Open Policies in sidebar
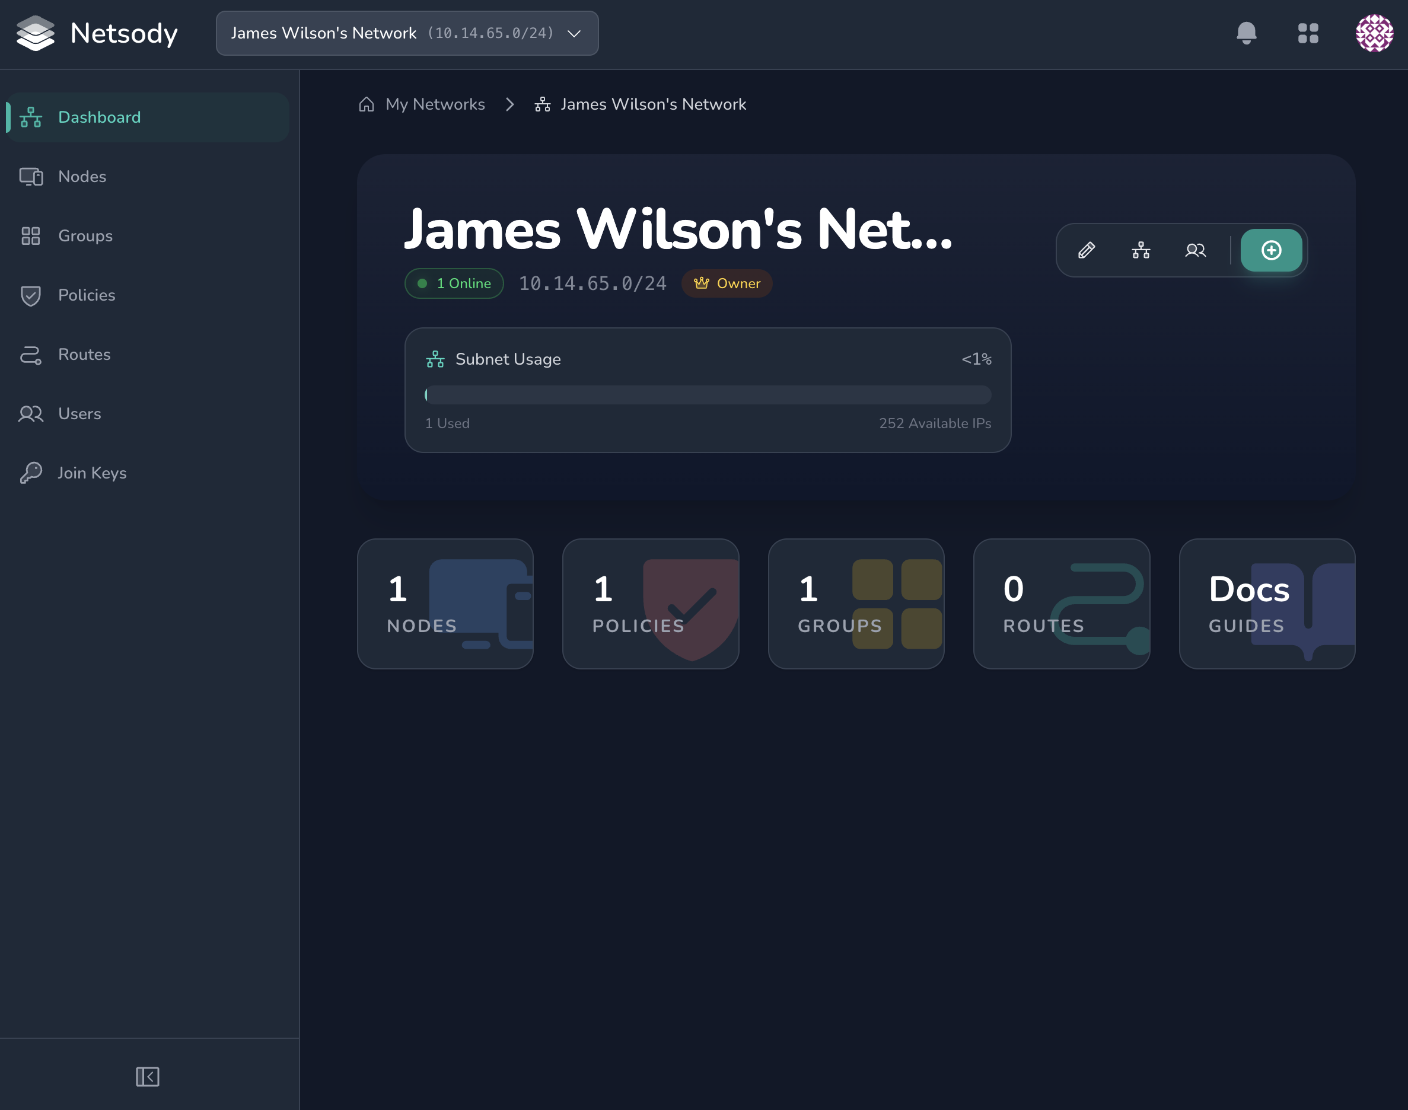 (147, 295)
